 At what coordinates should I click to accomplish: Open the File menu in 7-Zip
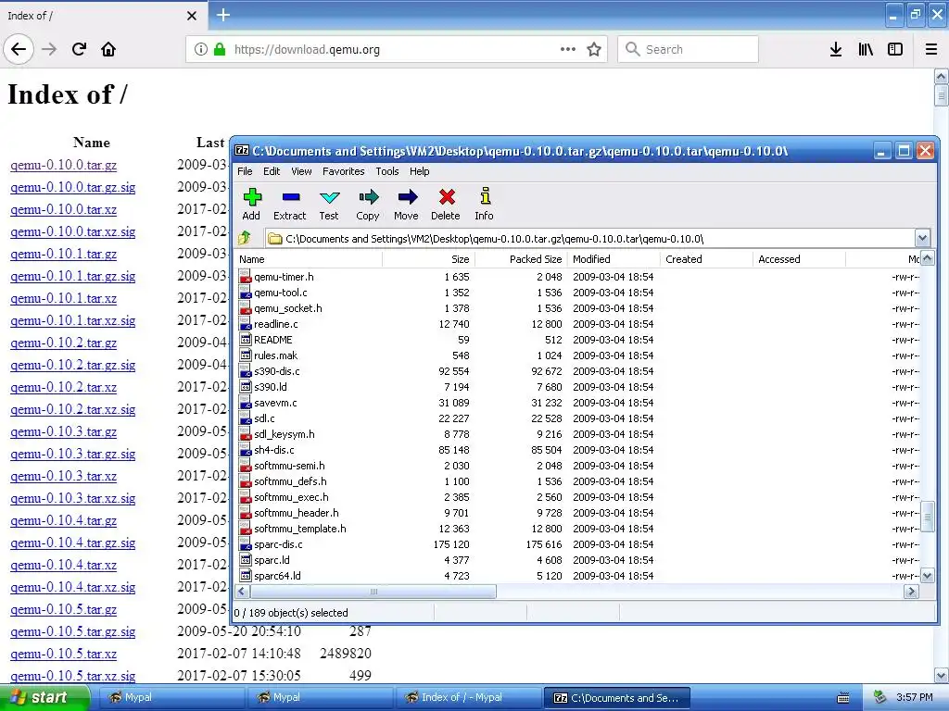pos(245,171)
